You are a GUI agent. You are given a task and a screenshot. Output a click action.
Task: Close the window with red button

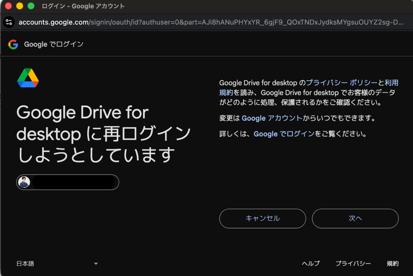(8, 6)
